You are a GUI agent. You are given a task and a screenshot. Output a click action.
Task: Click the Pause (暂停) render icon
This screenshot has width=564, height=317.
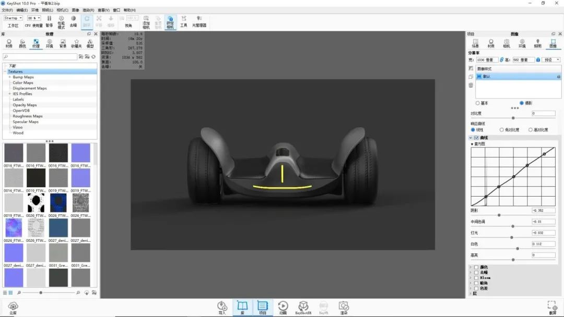(x=49, y=20)
